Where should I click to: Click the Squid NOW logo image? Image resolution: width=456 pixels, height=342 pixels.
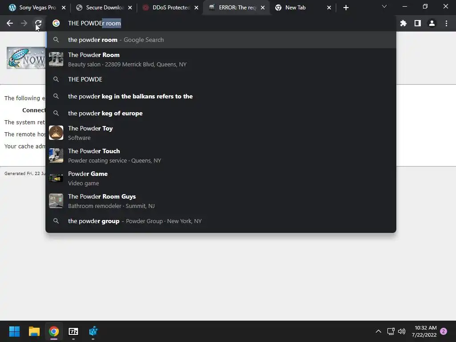tap(26, 58)
